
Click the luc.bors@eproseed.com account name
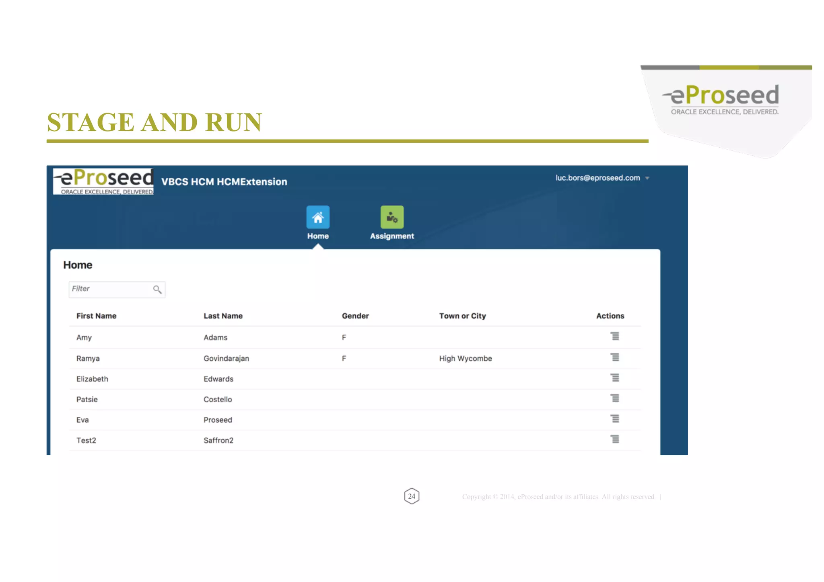click(597, 178)
